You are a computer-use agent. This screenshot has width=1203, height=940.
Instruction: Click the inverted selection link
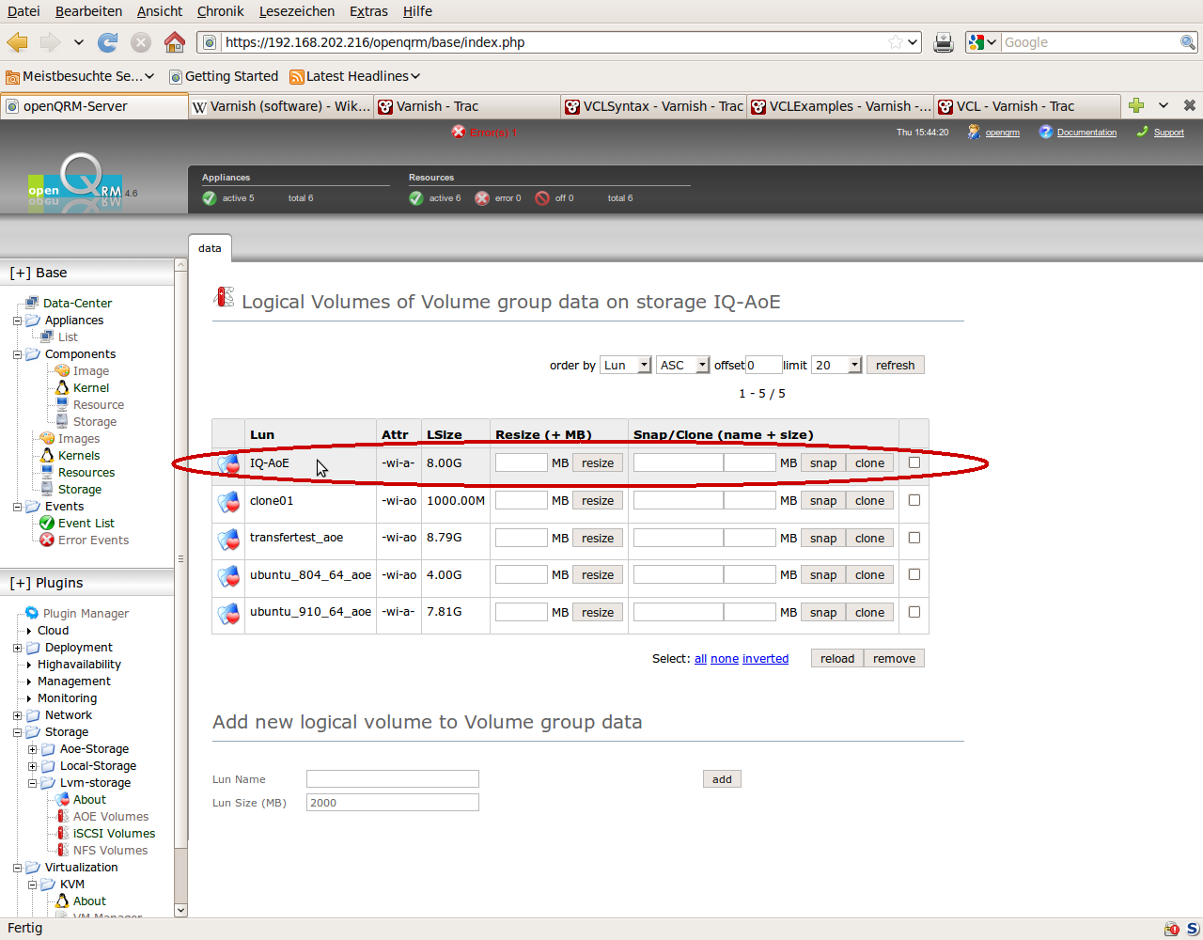[765, 659]
